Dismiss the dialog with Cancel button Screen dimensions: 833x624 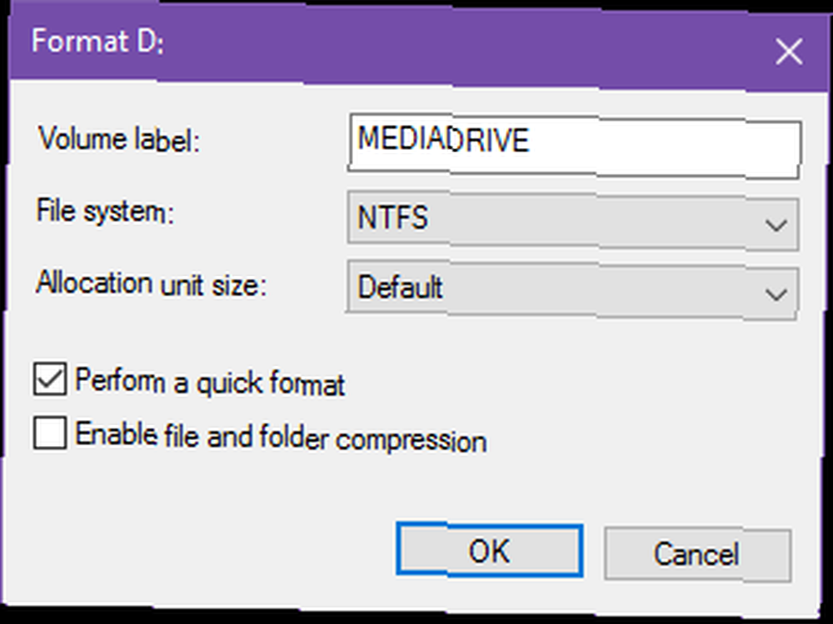pos(697,554)
